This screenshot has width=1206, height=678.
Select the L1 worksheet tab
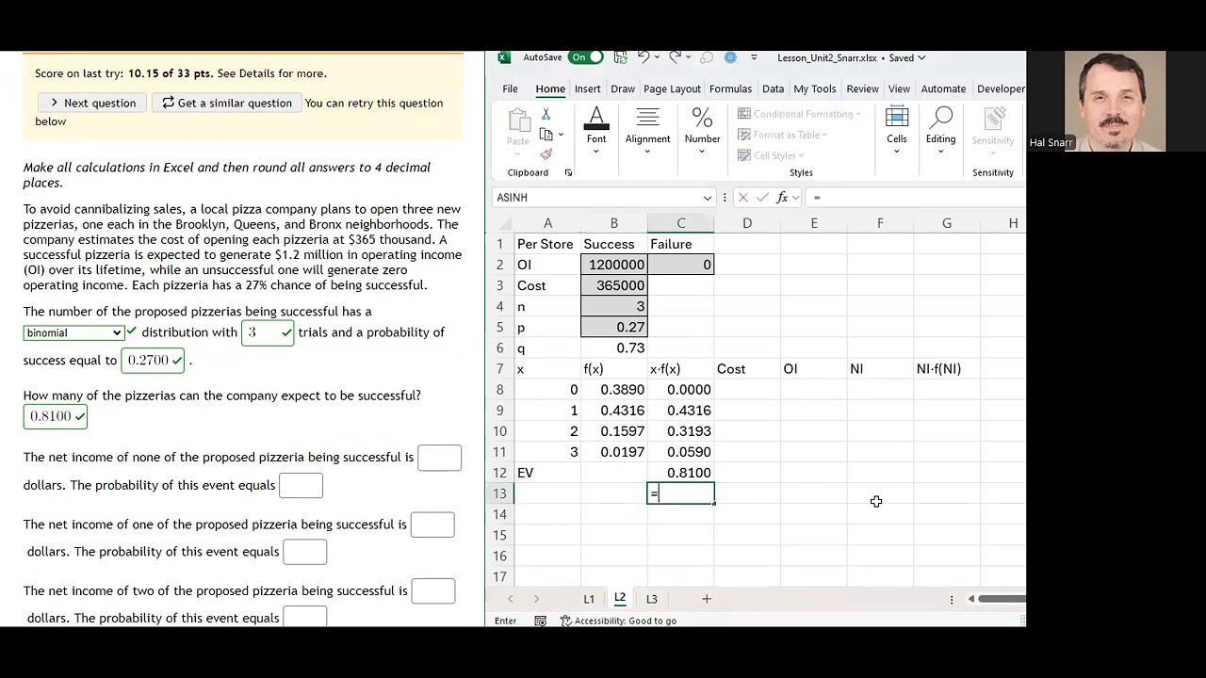[x=589, y=599]
